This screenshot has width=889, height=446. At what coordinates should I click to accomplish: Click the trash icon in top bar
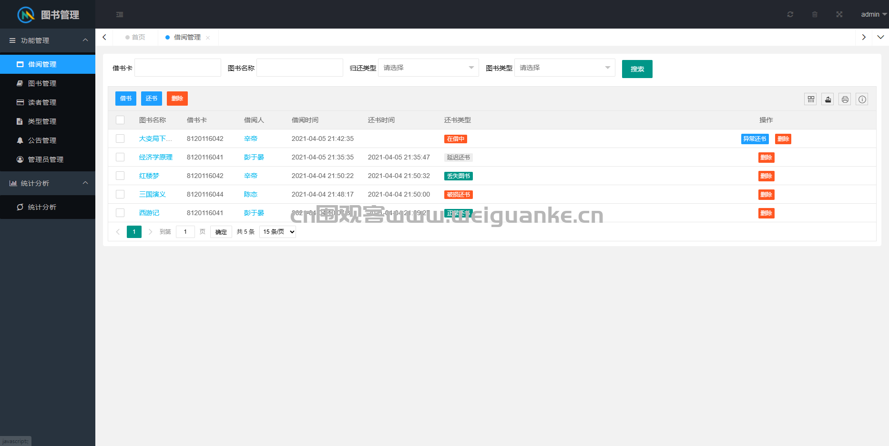click(815, 14)
